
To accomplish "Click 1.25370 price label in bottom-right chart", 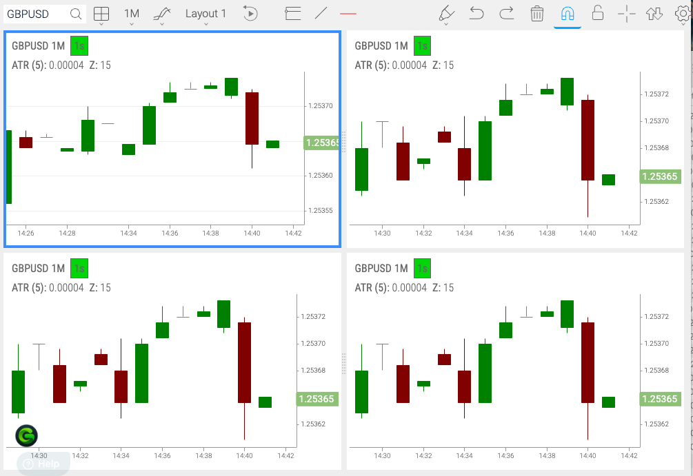I will (656, 344).
